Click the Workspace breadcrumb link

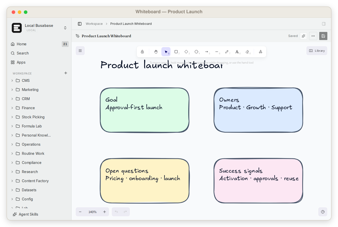(x=94, y=24)
